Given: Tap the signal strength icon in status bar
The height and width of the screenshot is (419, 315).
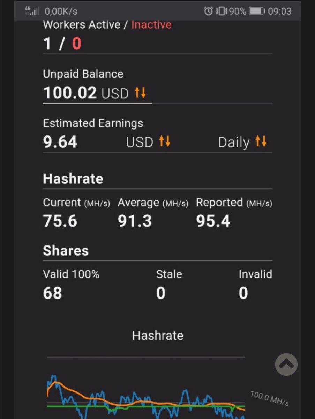Looking at the screenshot, I should click(x=33, y=11).
